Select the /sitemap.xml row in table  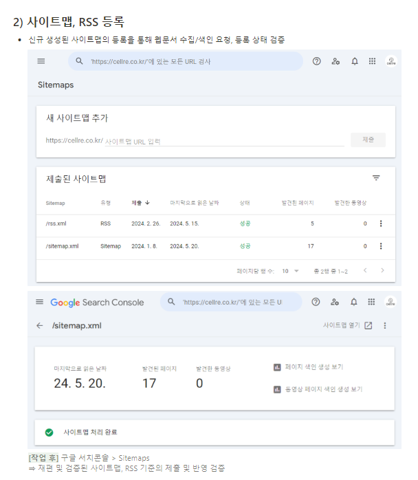(216, 246)
